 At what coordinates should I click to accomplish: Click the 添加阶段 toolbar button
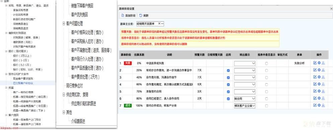pos(128,15)
